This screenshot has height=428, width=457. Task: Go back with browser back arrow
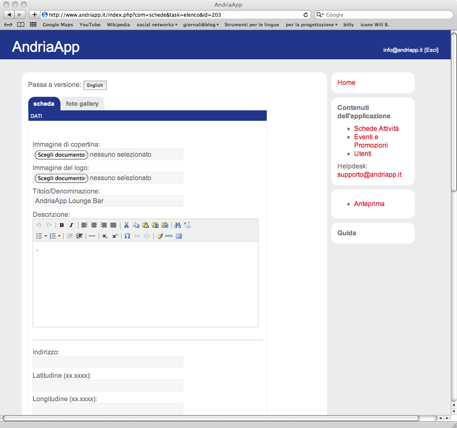tap(9, 15)
